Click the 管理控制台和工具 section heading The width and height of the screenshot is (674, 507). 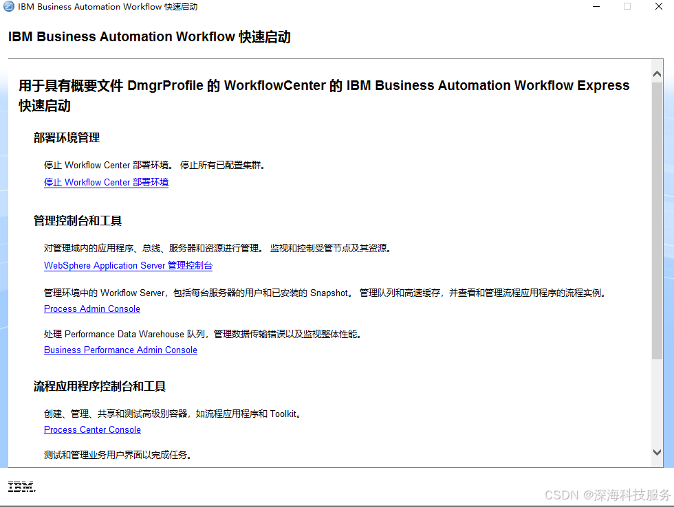78,221
